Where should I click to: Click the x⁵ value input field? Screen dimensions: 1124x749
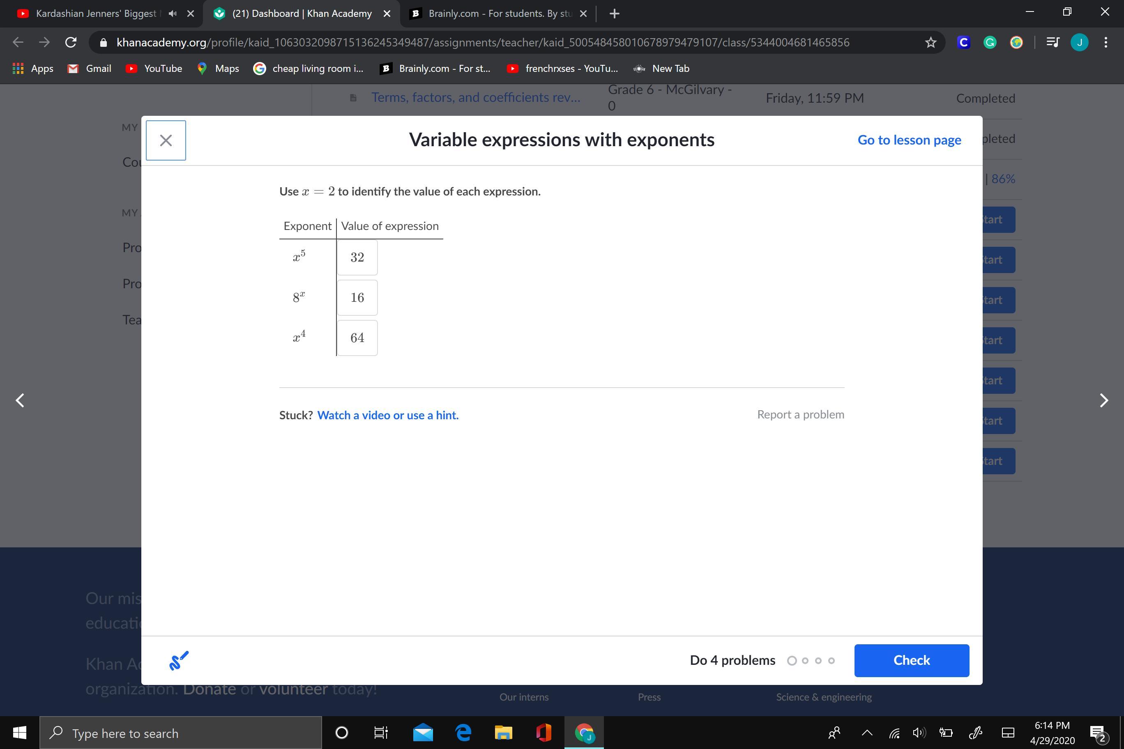(x=357, y=257)
